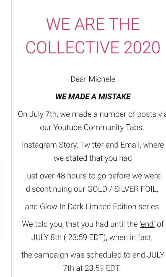Click the "WE ARE THE" heading line
This screenshot has width=166, height=277.
93,24
